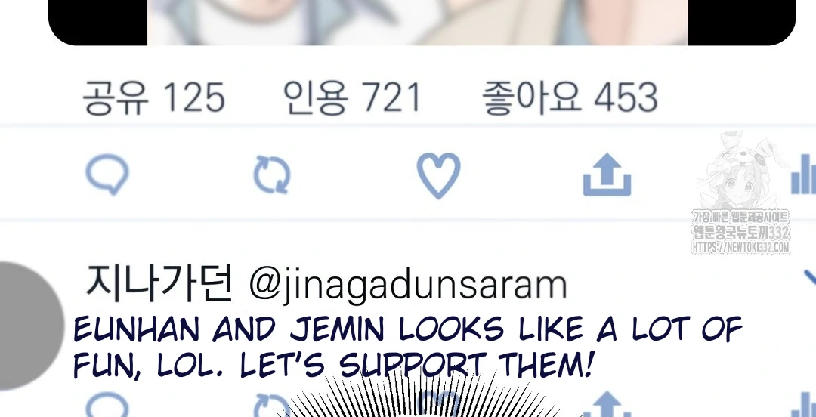Viewport: 816px width, 417px height.
Task: Open the gray profile avatar of 지나가던
Action: click(29, 326)
